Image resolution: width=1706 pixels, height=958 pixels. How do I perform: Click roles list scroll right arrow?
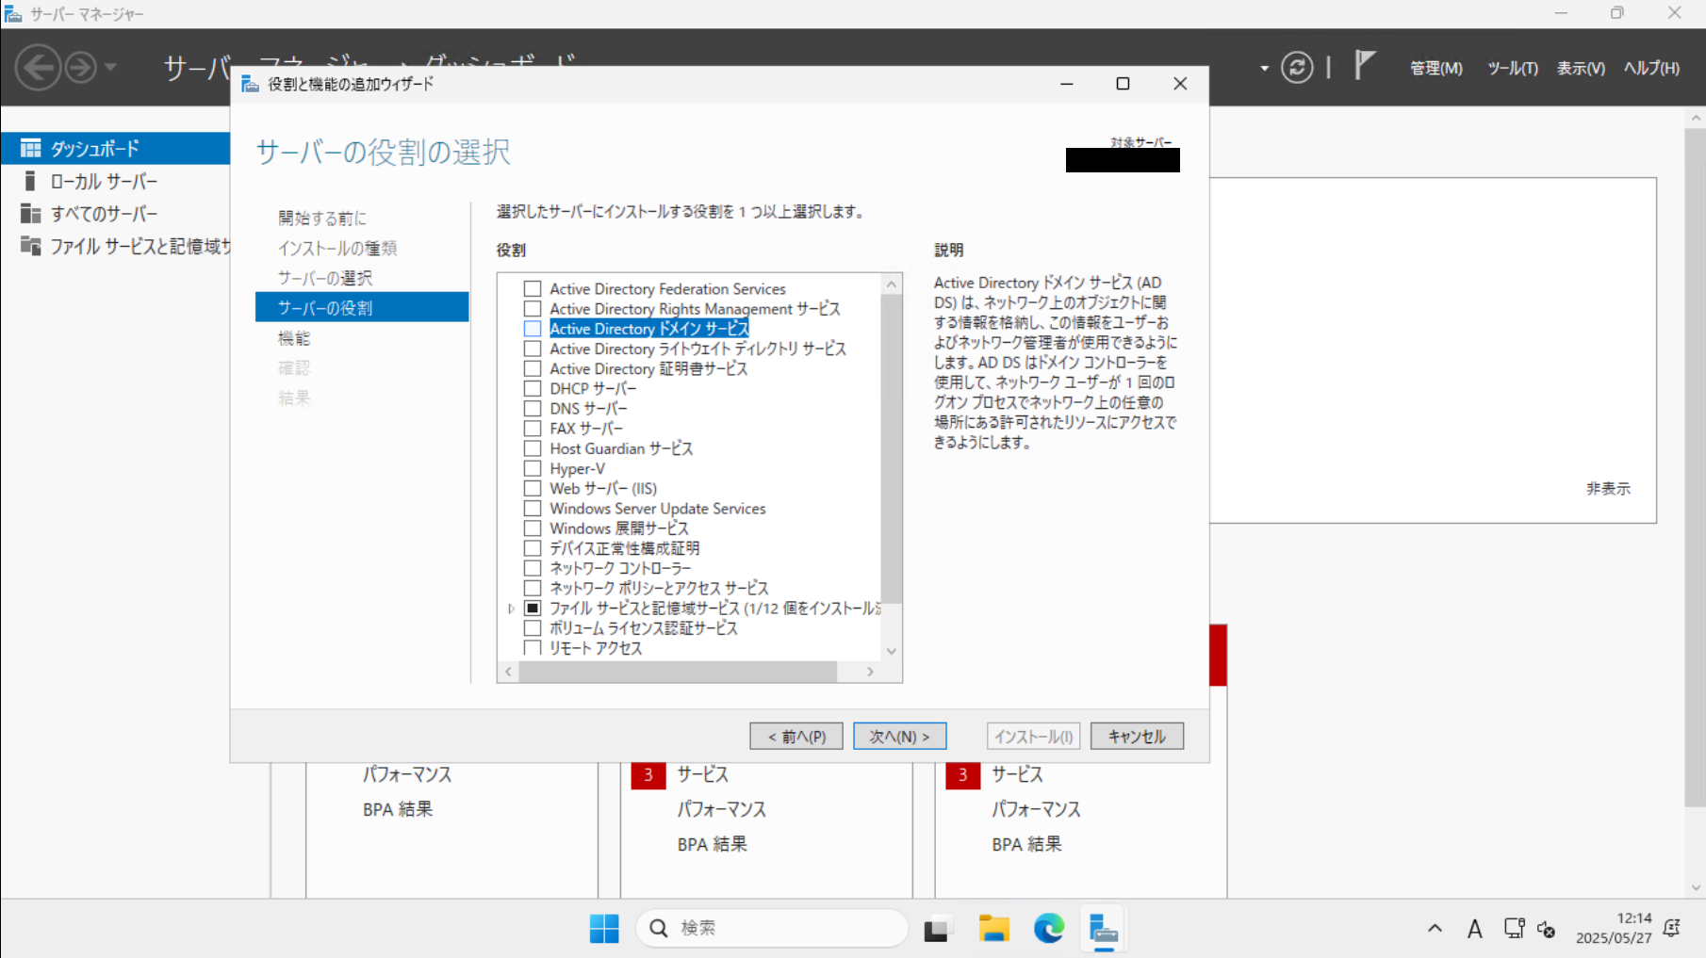[870, 672]
